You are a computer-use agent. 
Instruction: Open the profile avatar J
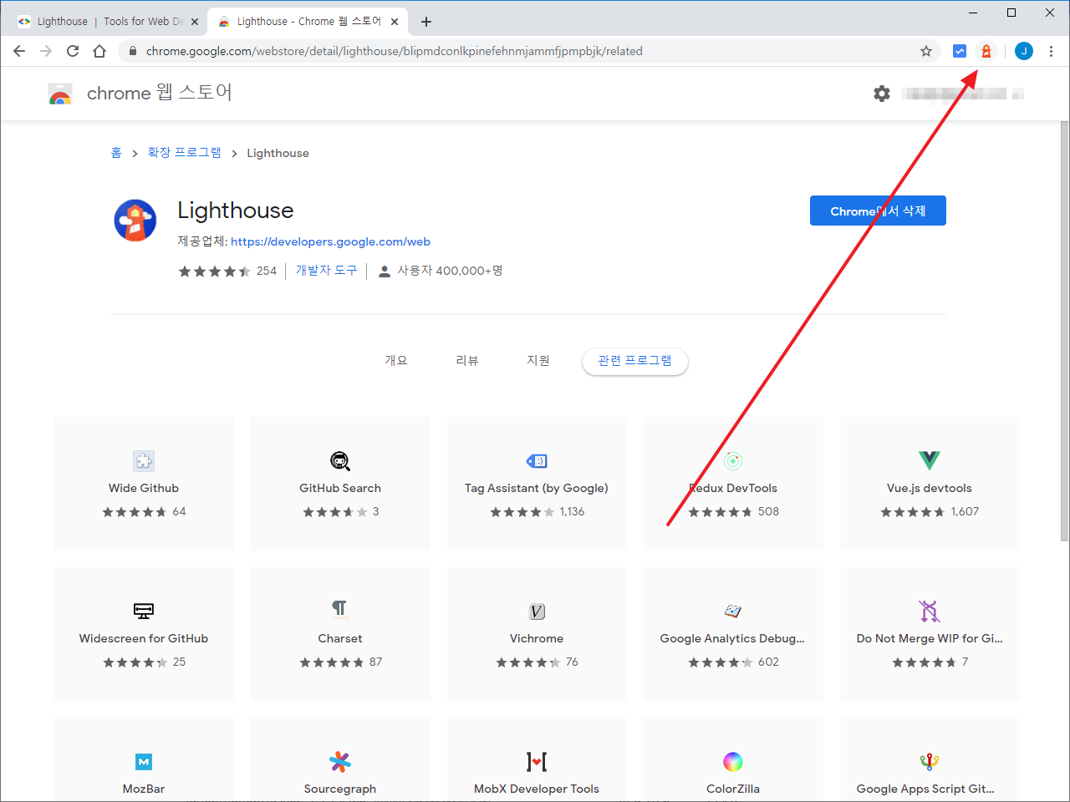(x=1024, y=51)
